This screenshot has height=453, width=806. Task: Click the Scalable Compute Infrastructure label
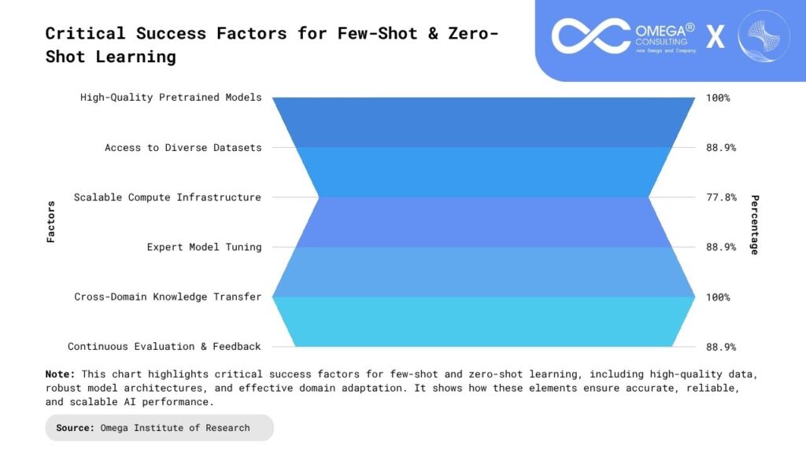click(167, 197)
